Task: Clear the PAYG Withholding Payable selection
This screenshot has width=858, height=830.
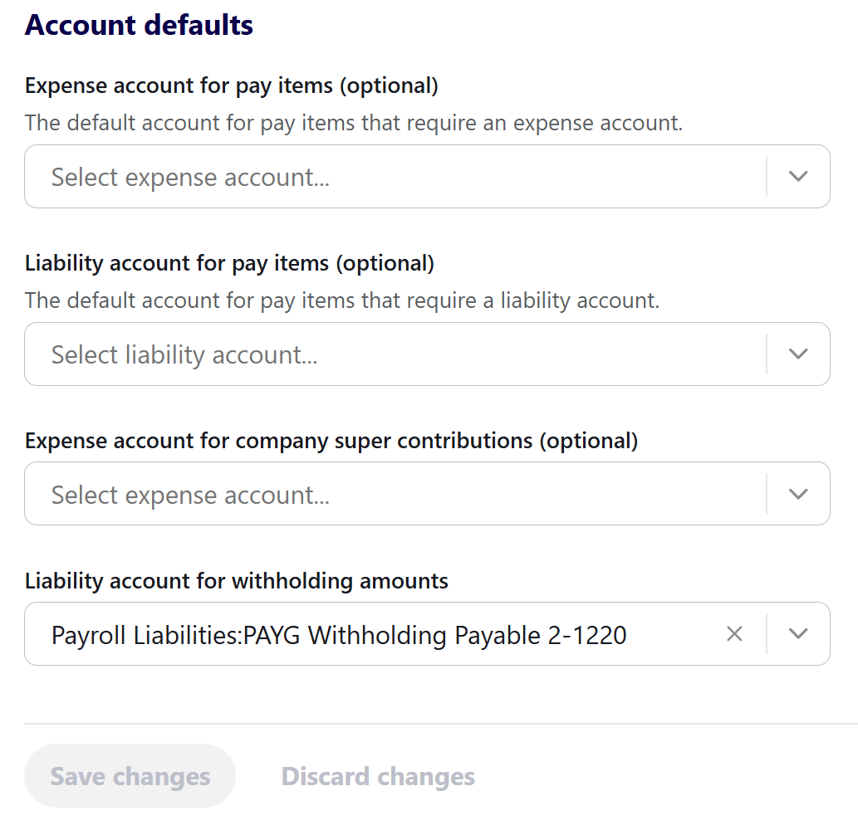Action: [x=734, y=634]
